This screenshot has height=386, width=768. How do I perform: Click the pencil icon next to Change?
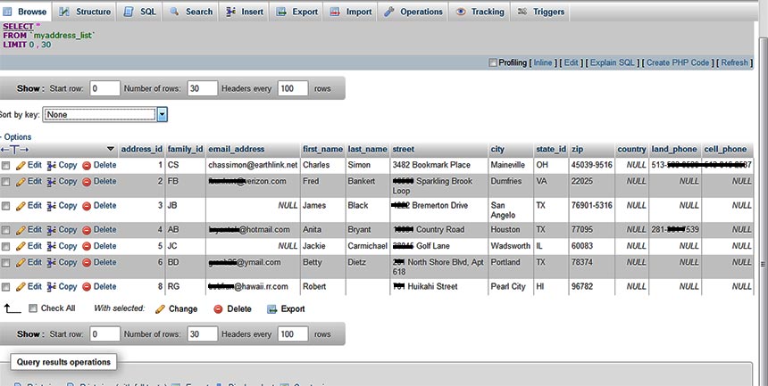tap(160, 309)
